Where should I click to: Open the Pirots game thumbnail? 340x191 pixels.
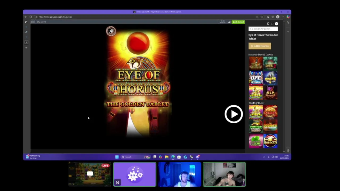(270, 78)
